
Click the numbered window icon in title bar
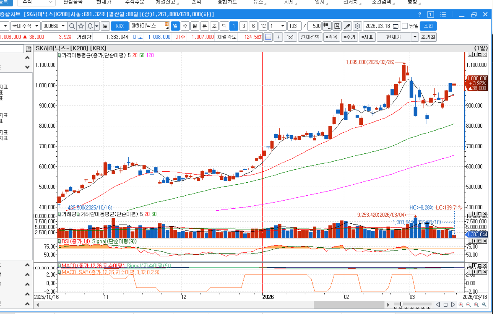tap(431, 15)
